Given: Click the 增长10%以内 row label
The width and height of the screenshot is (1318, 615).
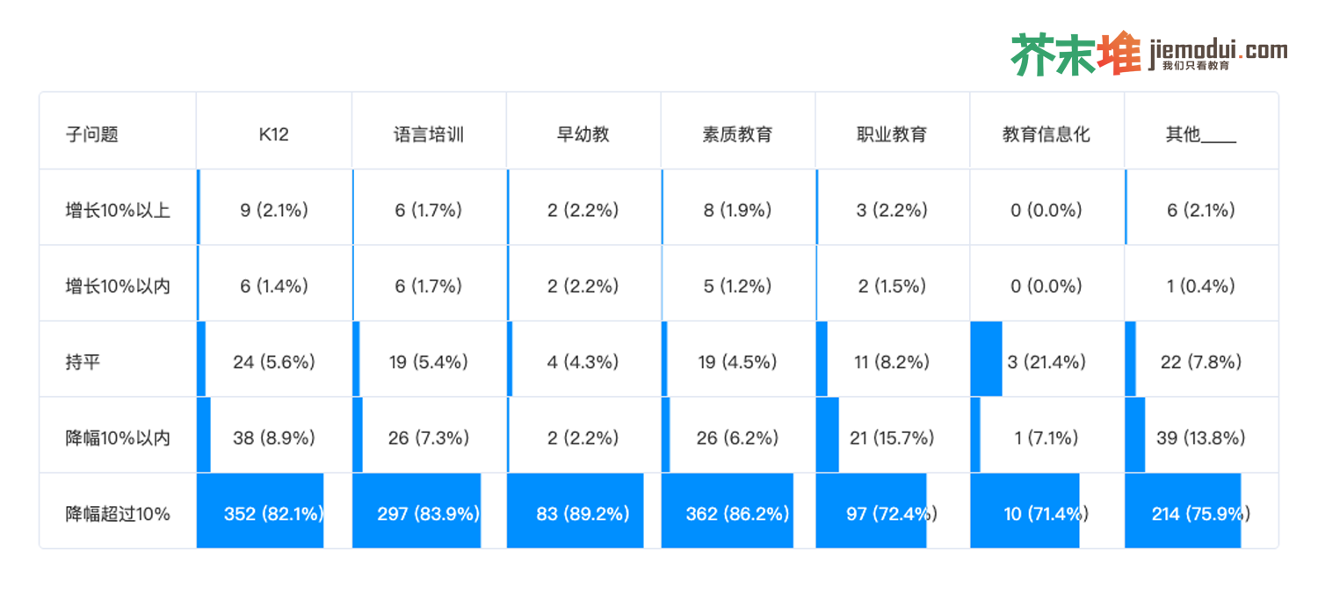Looking at the screenshot, I should (x=118, y=286).
